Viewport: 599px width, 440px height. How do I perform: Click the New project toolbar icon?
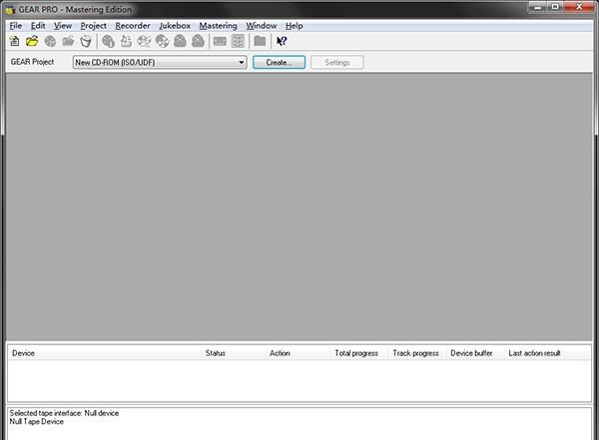15,41
